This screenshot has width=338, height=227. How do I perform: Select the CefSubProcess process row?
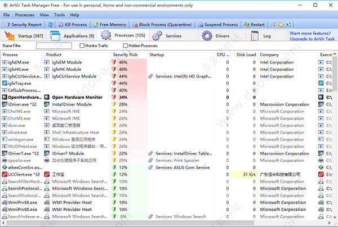coord(166,90)
